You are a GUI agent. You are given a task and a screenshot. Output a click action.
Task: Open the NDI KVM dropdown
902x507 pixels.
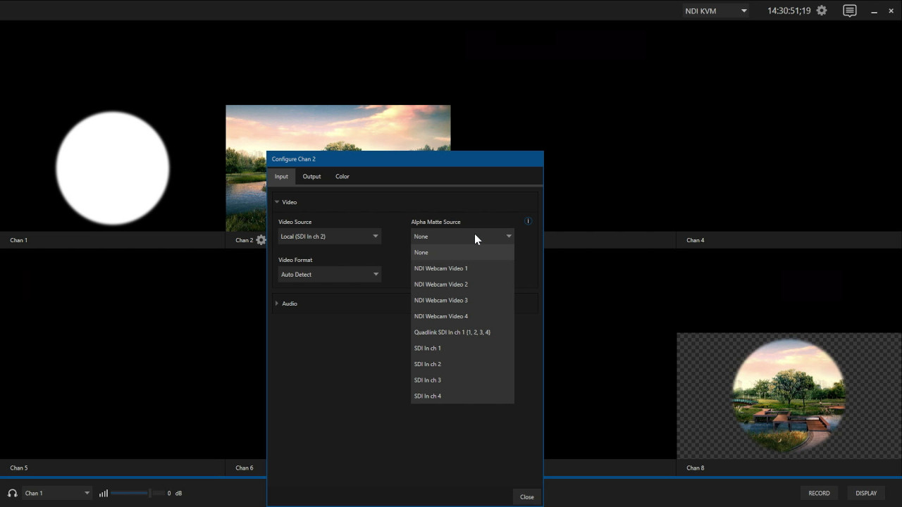pos(716,11)
